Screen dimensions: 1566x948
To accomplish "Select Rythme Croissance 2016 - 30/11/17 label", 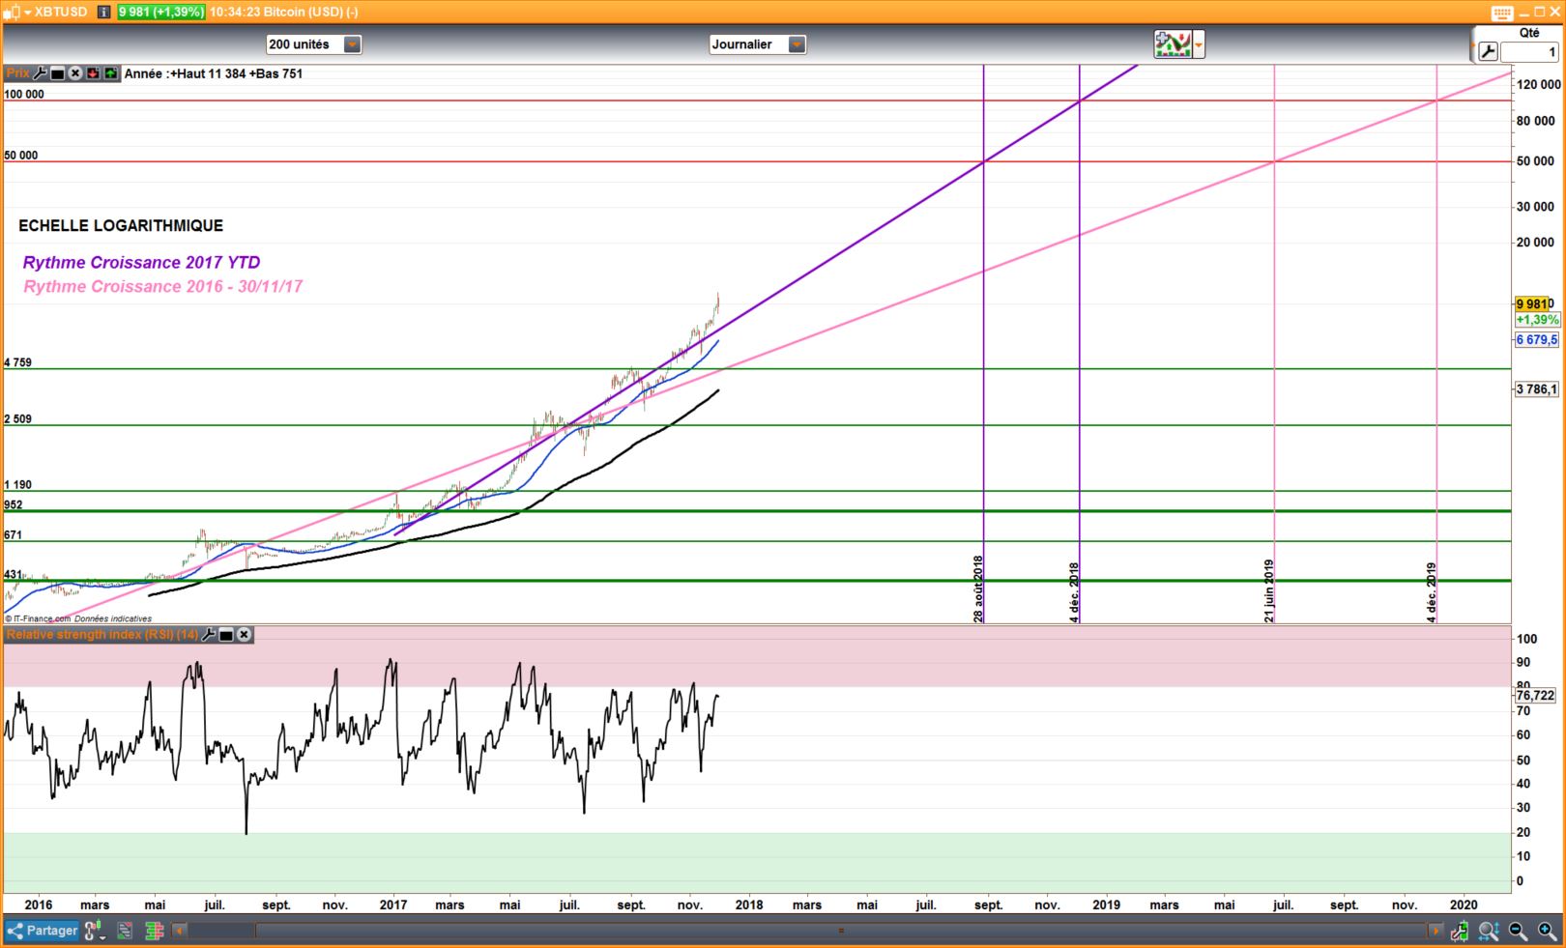I will (162, 286).
